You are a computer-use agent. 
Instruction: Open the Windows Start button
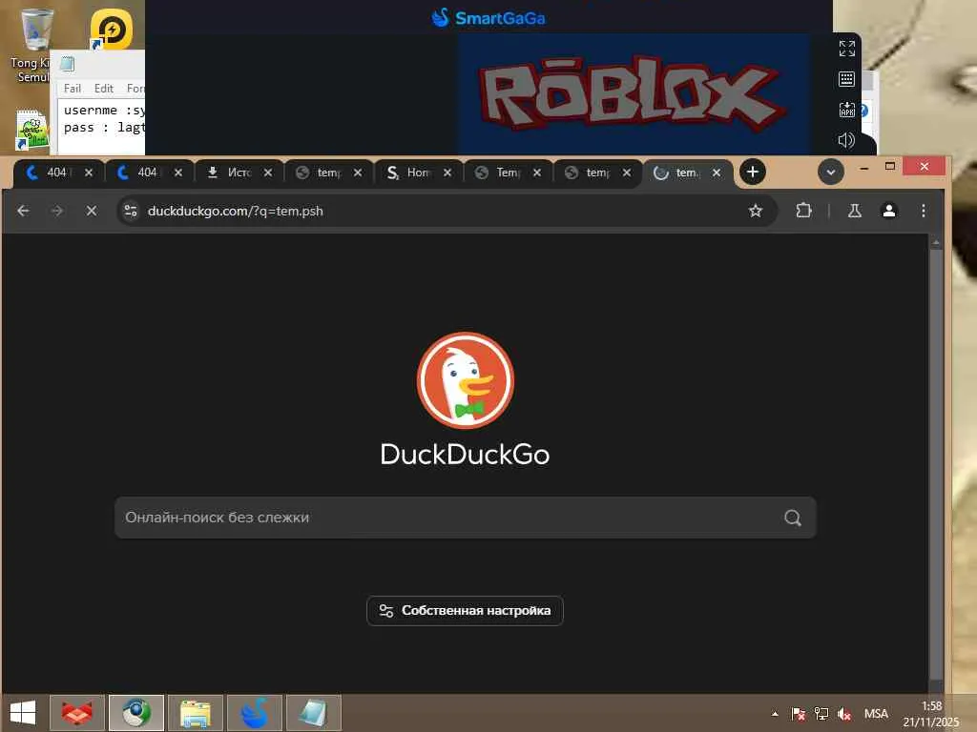coord(23,713)
